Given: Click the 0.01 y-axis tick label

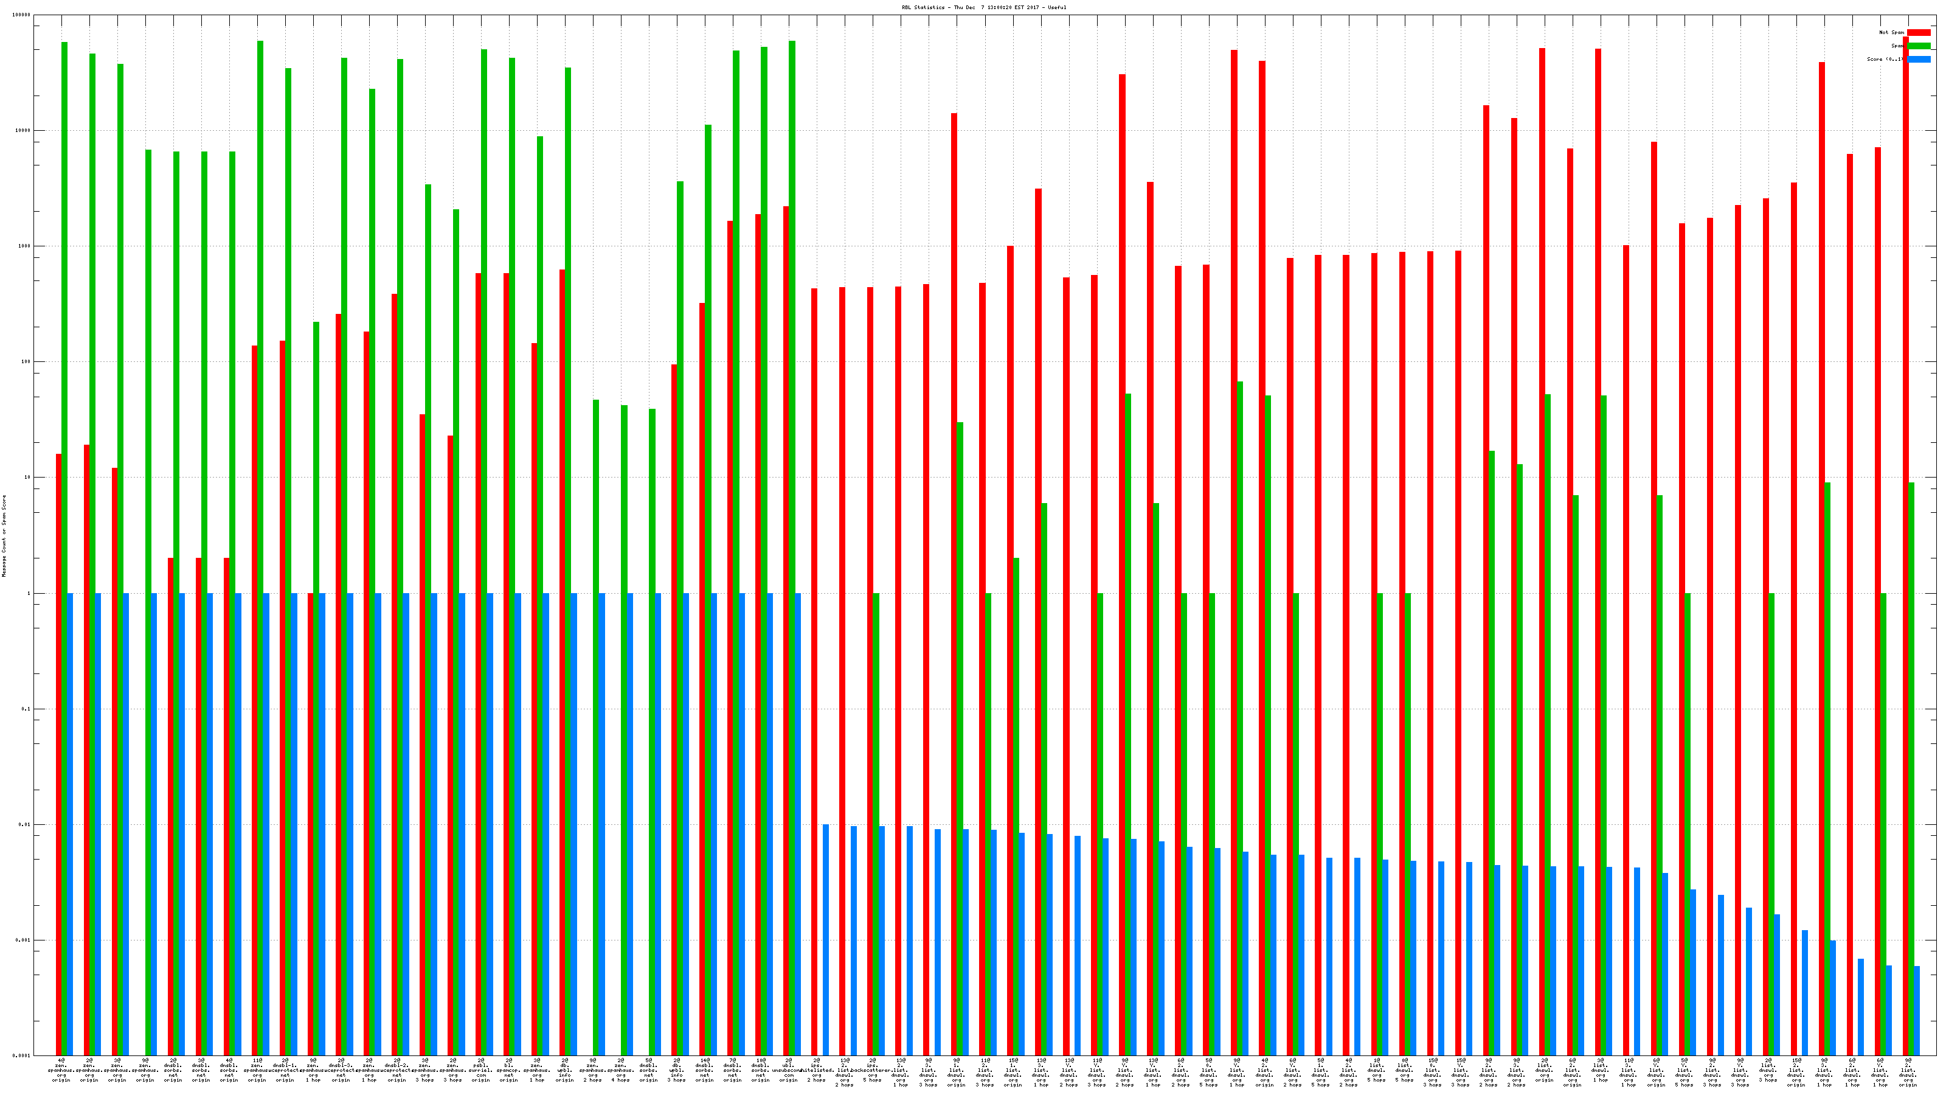Looking at the screenshot, I should 26,824.
